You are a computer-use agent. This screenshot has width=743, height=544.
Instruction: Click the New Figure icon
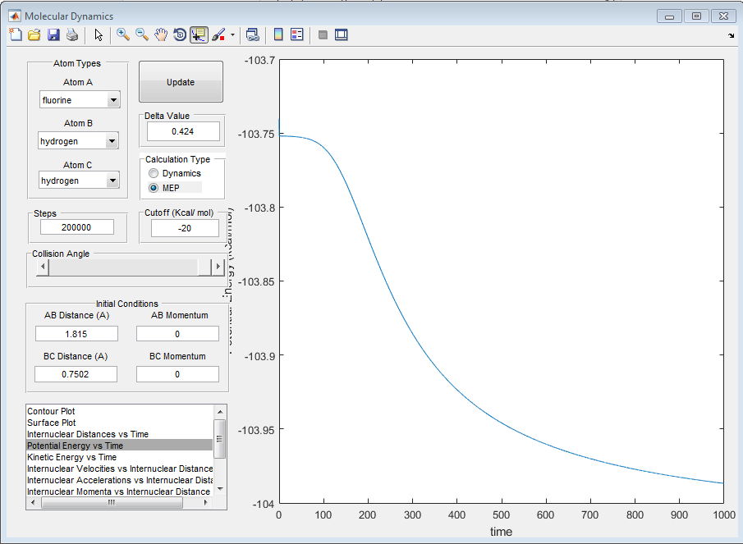(16, 34)
